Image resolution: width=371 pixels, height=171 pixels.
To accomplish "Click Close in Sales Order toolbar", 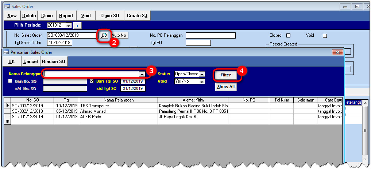I will (47, 16).
